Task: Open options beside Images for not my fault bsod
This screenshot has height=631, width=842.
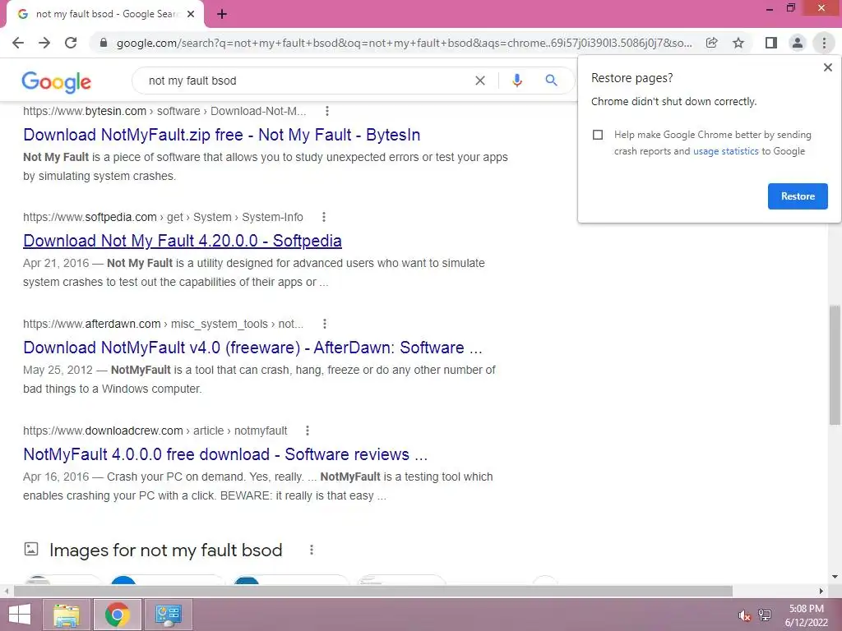Action: pos(312,550)
